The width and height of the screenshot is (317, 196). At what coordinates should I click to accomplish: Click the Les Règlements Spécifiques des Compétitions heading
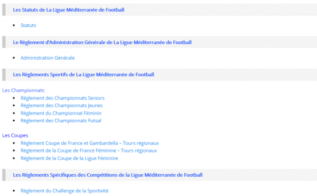click(108, 175)
